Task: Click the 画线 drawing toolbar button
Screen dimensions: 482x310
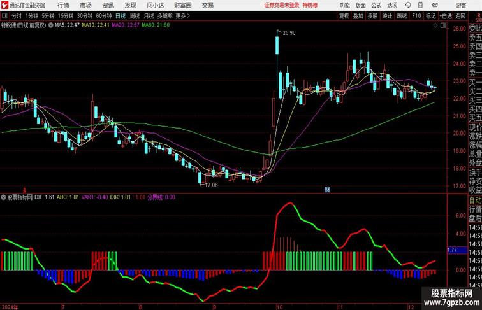Action: pyautogui.click(x=402, y=16)
